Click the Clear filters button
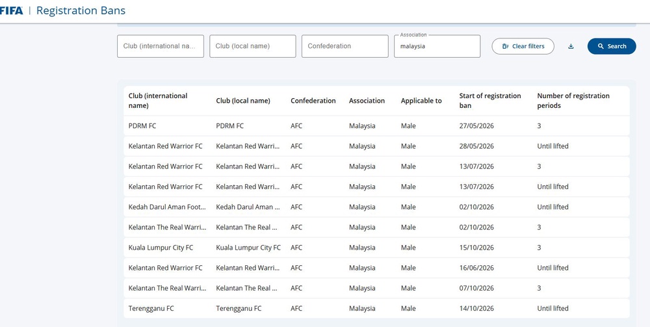 point(523,46)
